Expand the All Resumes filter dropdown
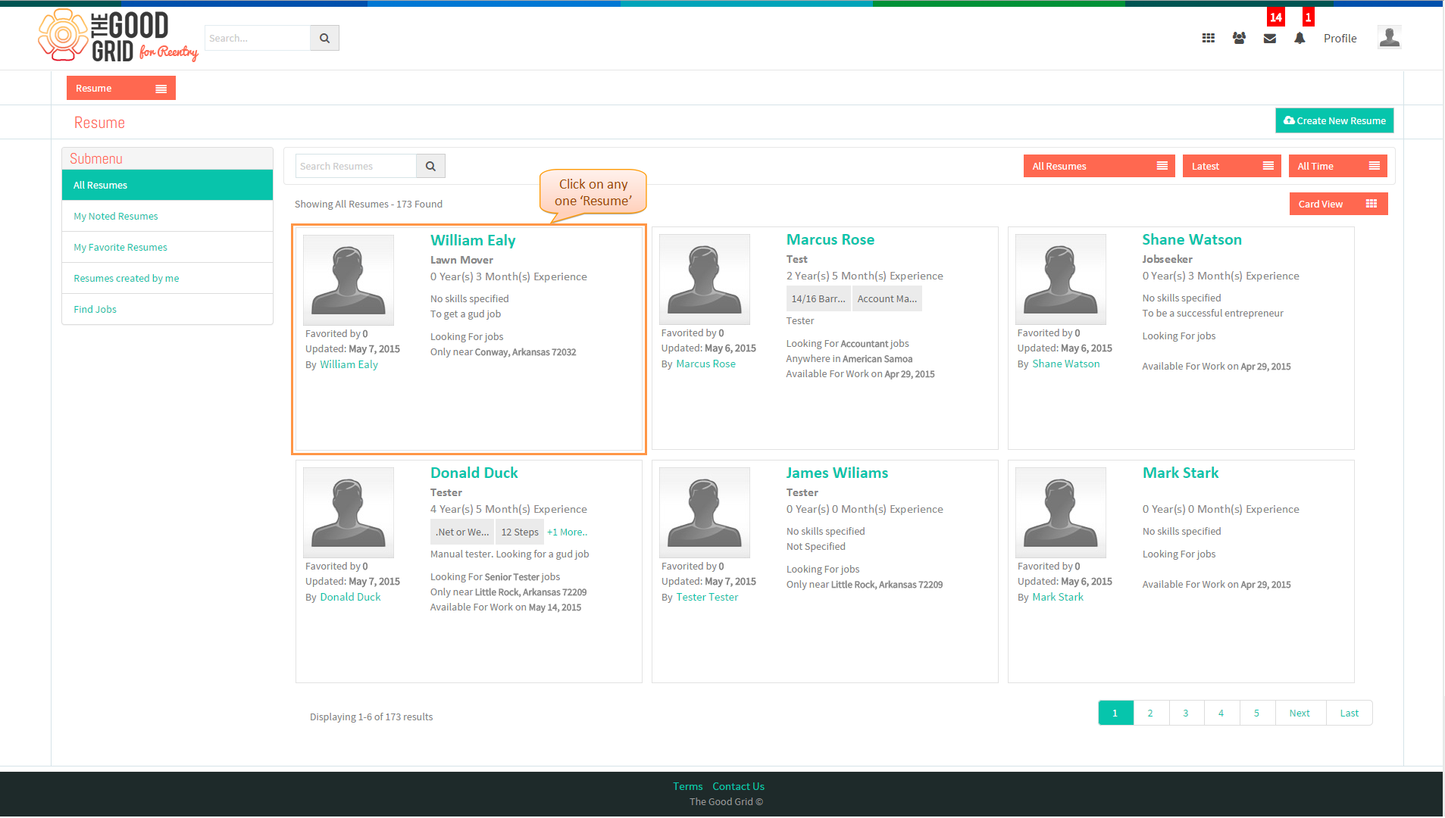Screen dimensions: 1445x818 pyautogui.click(x=1099, y=166)
